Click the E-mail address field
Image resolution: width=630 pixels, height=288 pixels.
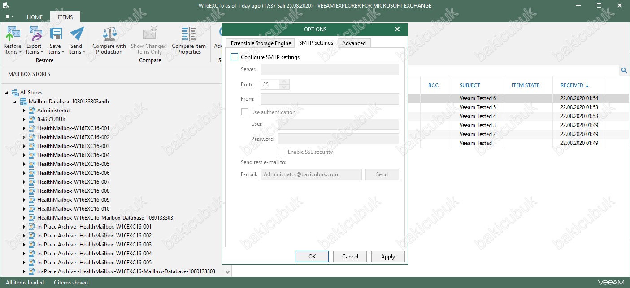(311, 174)
